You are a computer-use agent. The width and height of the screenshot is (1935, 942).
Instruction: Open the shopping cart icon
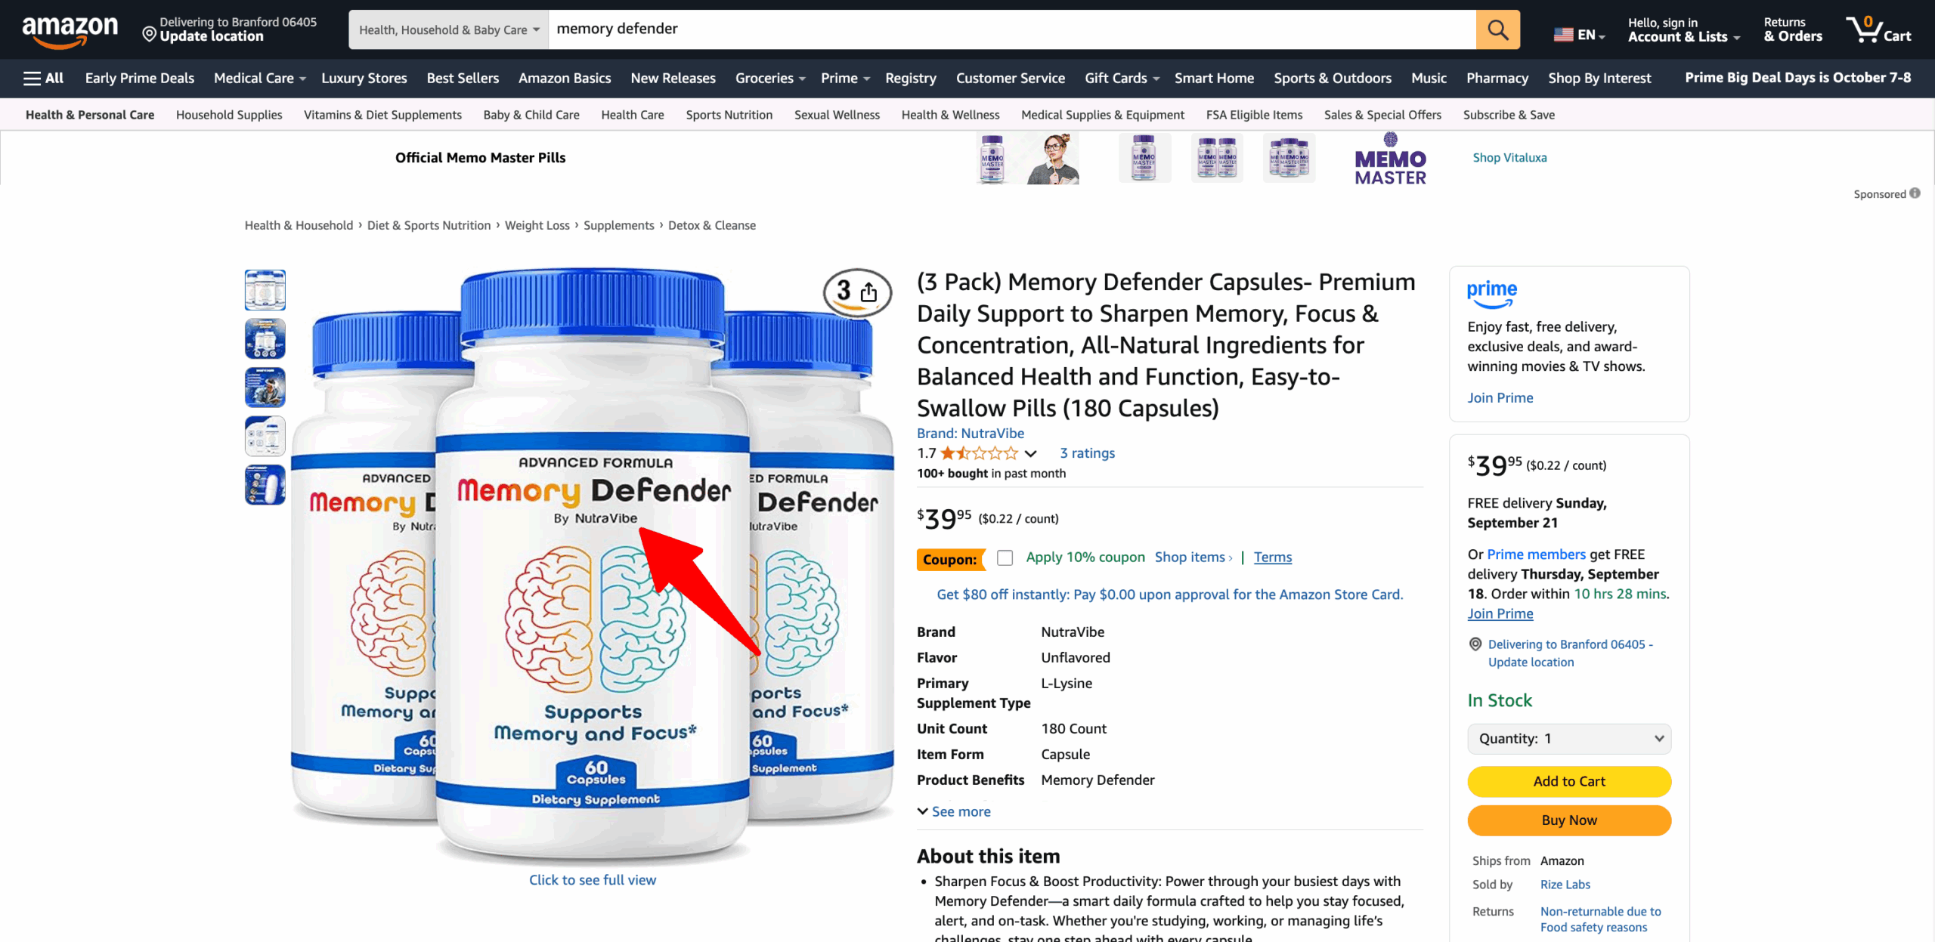[x=1878, y=29]
